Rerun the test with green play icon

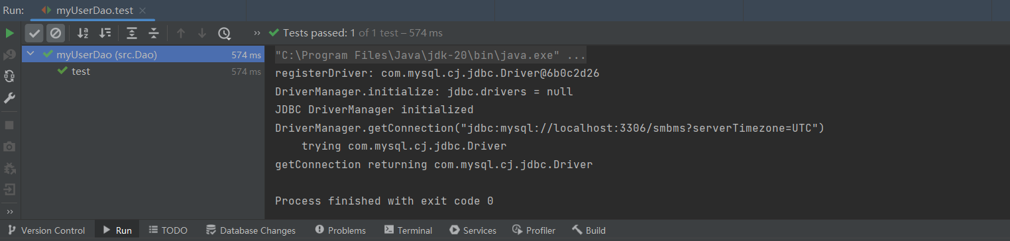point(9,33)
